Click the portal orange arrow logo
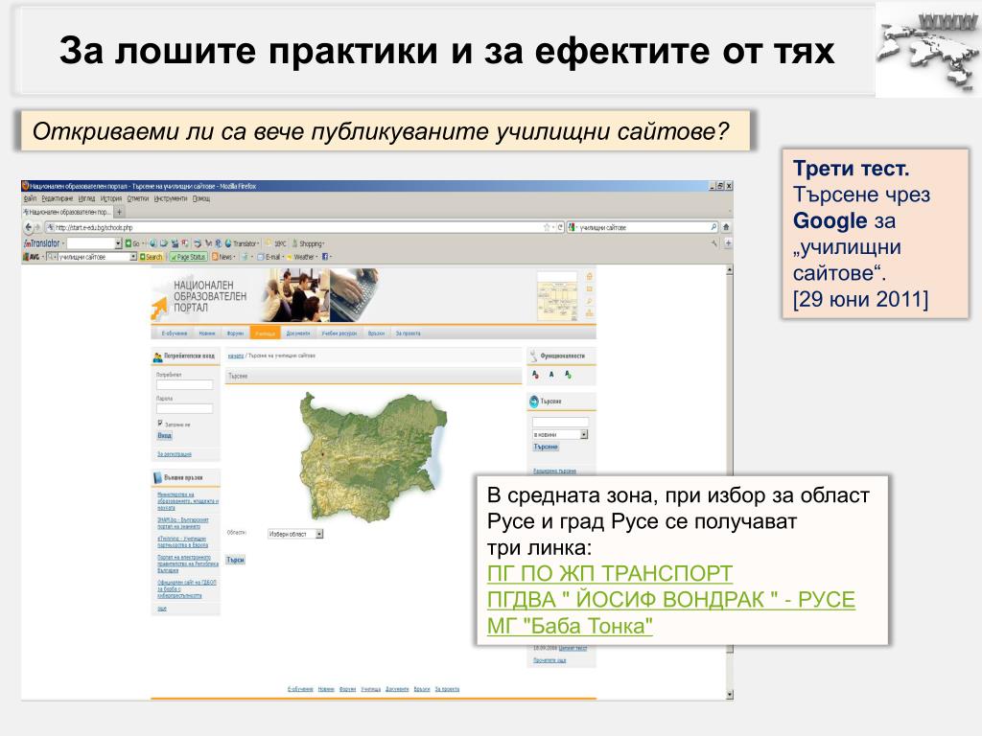Screen dimensions: 982x736 click(160, 308)
